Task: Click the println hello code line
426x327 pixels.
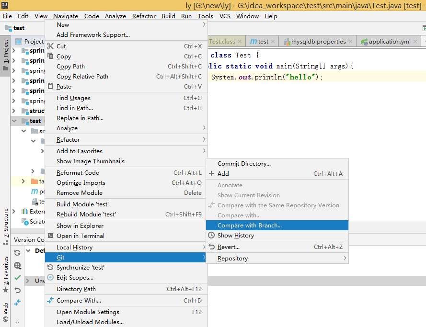Action: (x=266, y=78)
